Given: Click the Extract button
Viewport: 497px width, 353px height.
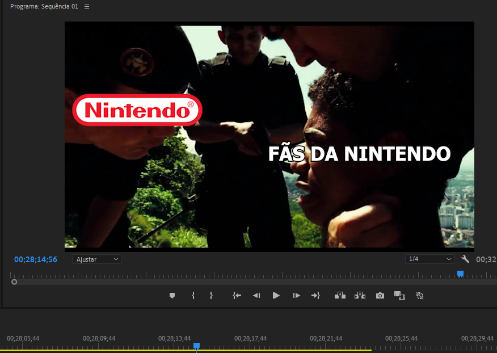Looking at the screenshot, I should point(360,296).
